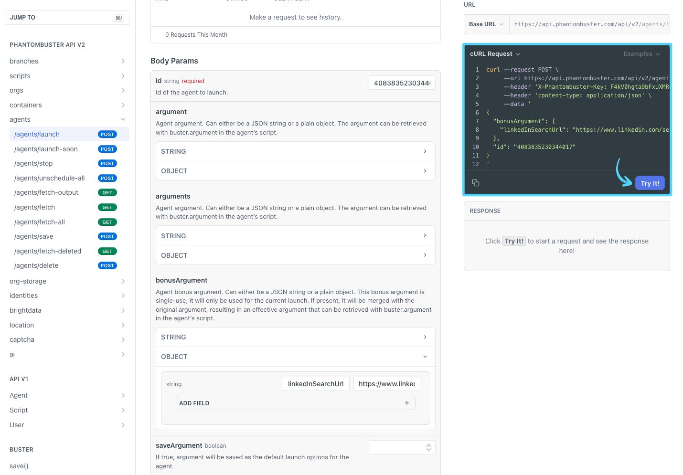Image resolution: width=683 pixels, height=475 pixels.
Task: Open the /agents/launch-soon endpoint
Action: click(x=69, y=149)
